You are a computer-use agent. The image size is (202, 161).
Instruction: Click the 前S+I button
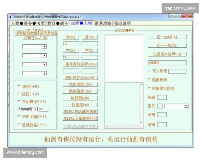coord(71,37)
